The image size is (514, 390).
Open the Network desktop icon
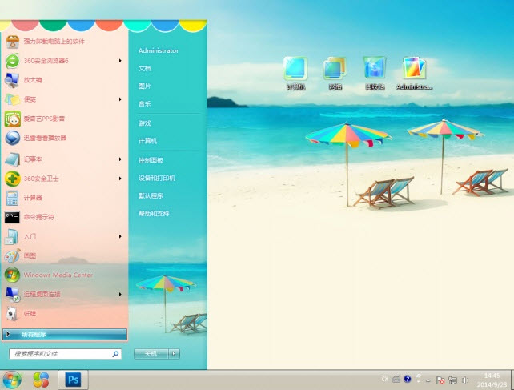pos(335,72)
